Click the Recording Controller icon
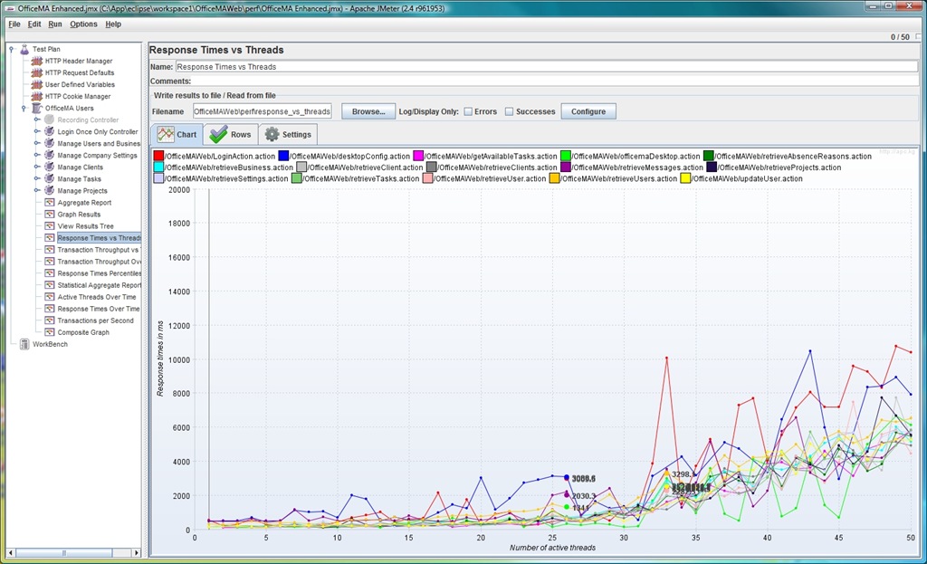This screenshot has width=927, height=564. 49,120
